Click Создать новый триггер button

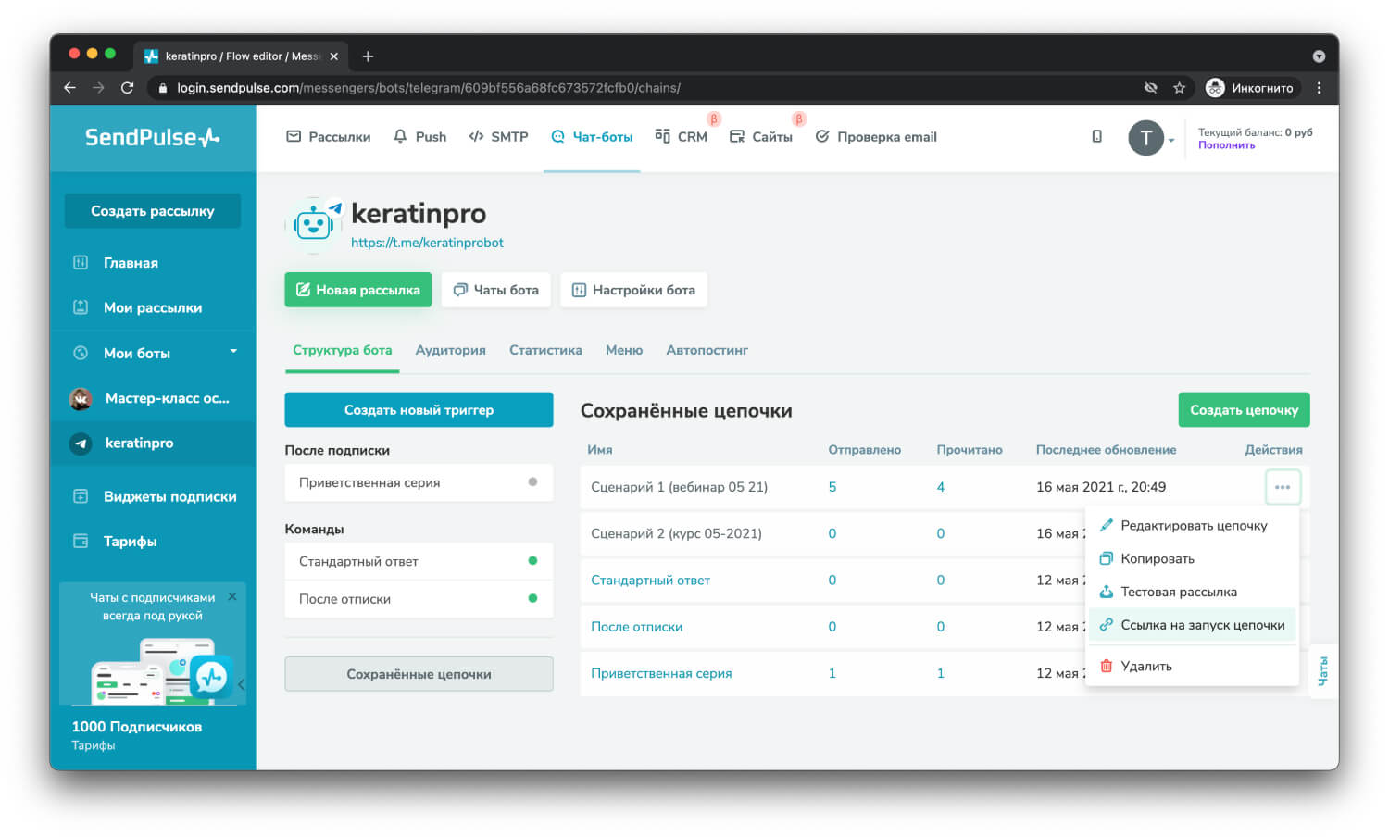coord(419,410)
